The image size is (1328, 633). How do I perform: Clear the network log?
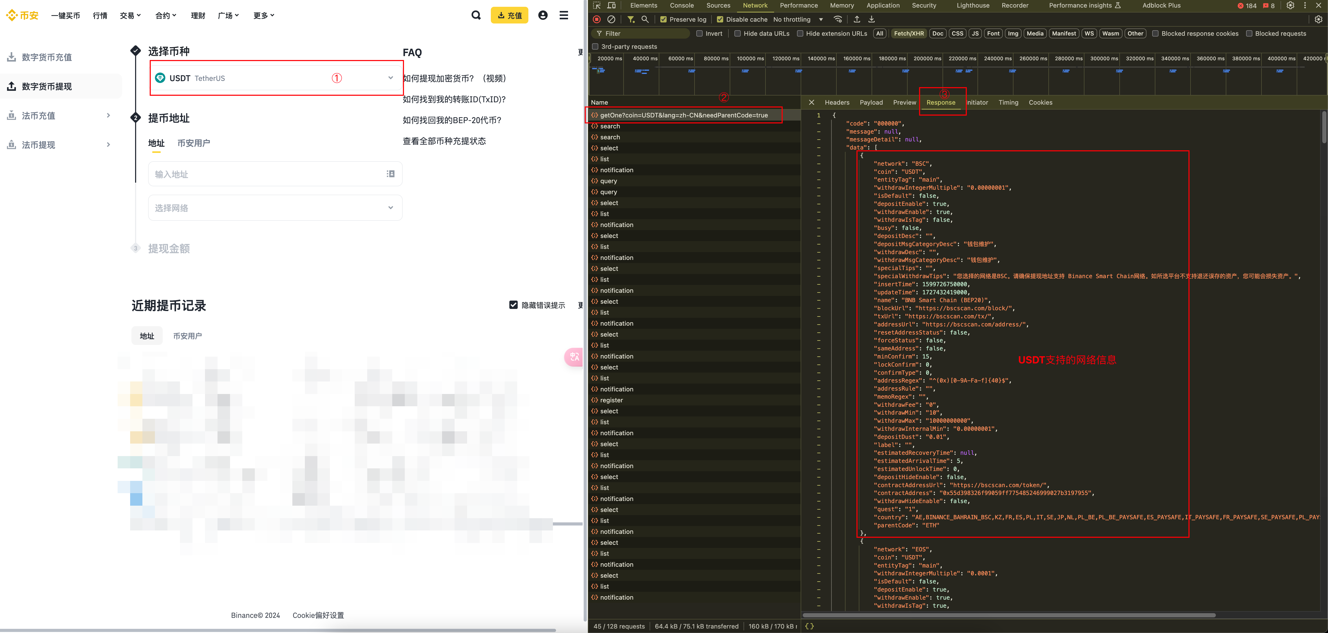611,20
